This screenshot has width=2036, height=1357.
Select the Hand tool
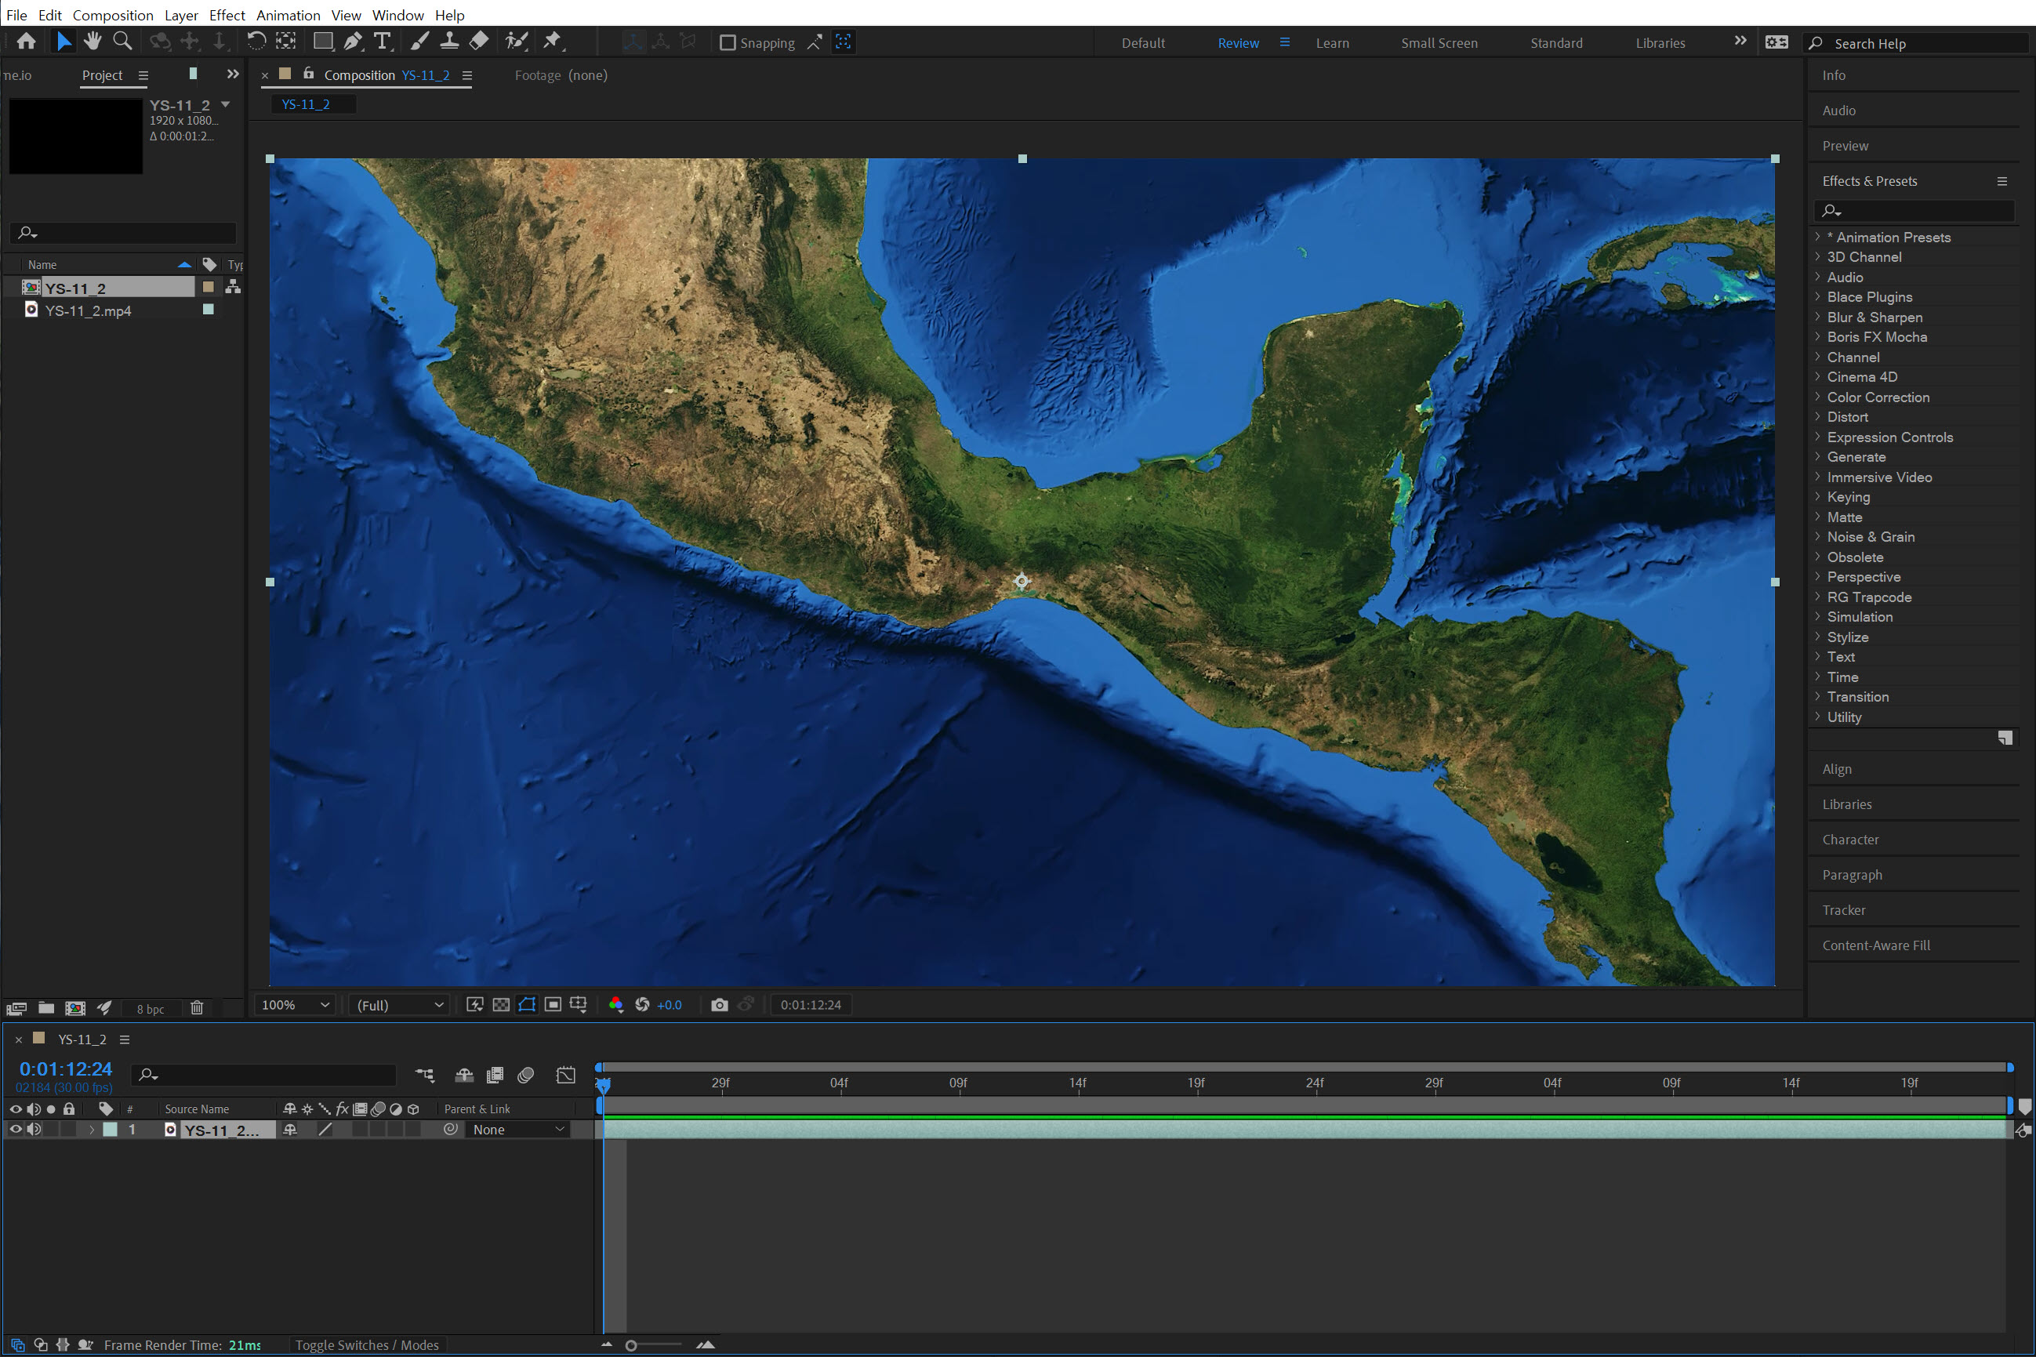click(x=93, y=41)
